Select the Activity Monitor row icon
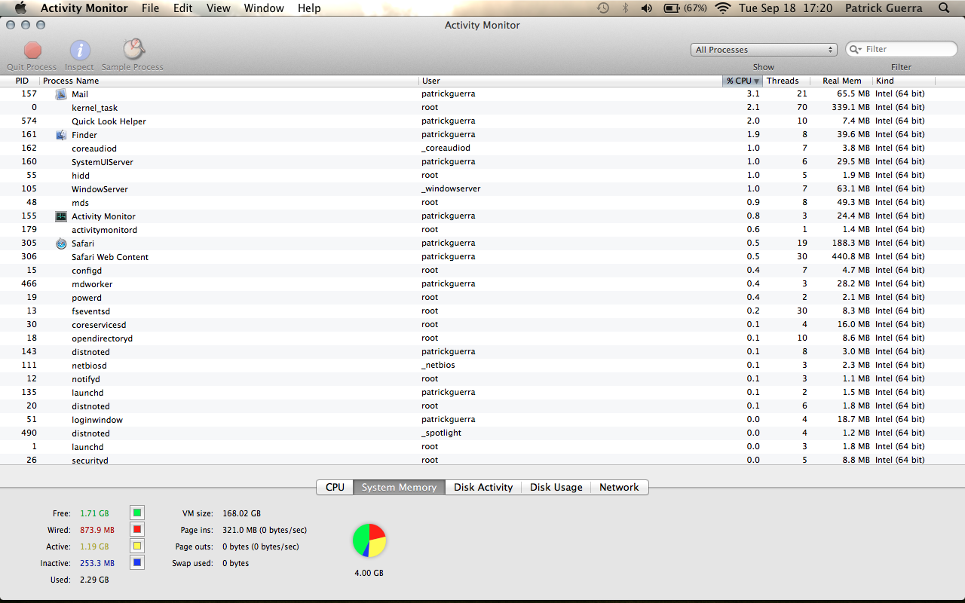This screenshot has width=965, height=603. pyautogui.click(x=61, y=216)
